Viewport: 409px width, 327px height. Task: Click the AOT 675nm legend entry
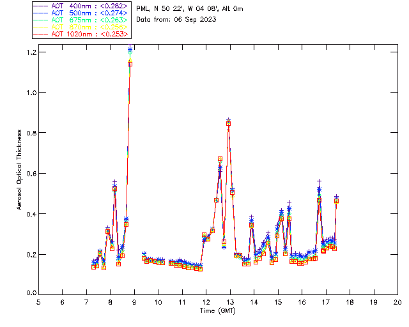coord(81,20)
